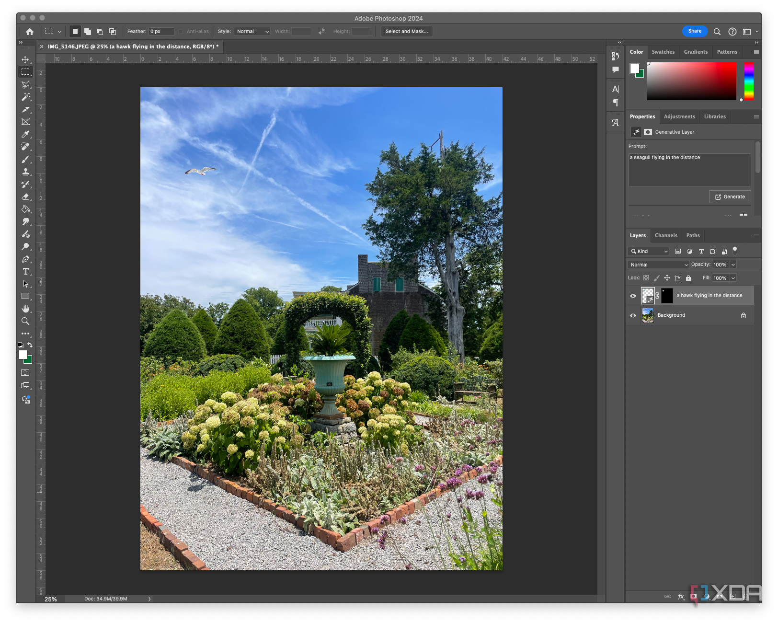Viewport: 778px width, 623px height.
Task: Switch to the Libraries tab
Action: click(x=715, y=116)
